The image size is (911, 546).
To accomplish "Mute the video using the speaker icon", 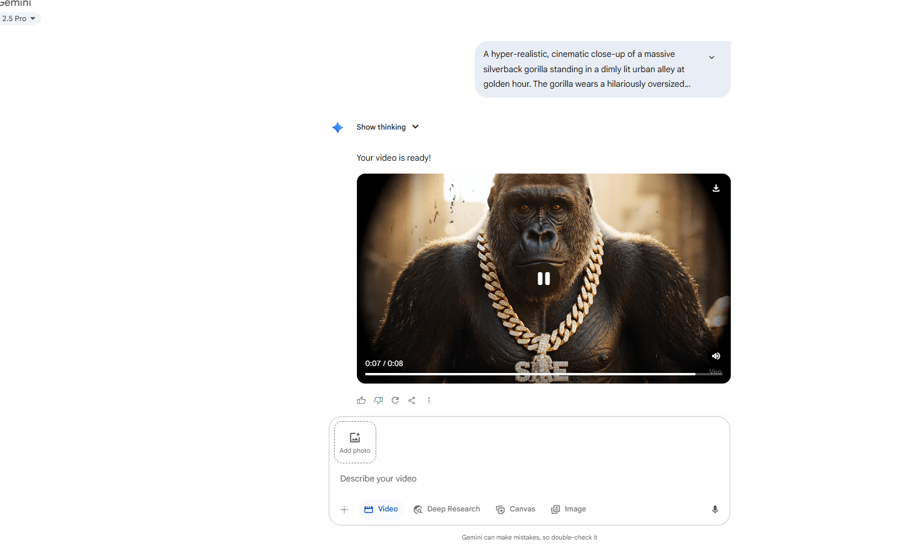I will [x=716, y=356].
